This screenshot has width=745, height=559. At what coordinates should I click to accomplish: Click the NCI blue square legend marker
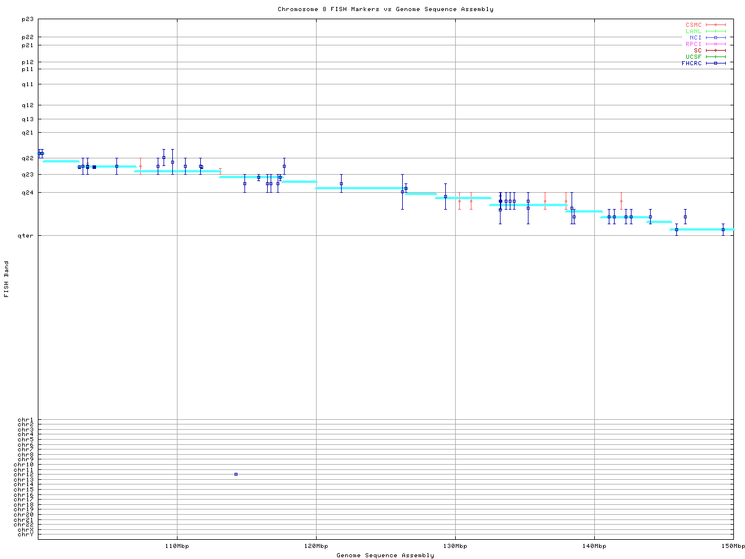pyautogui.click(x=715, y=38)
